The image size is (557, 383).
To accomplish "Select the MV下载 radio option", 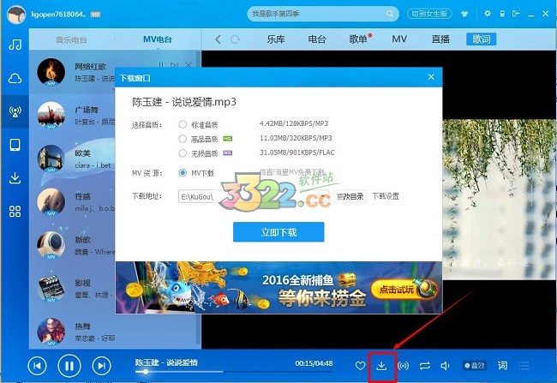I will [183, 173].
